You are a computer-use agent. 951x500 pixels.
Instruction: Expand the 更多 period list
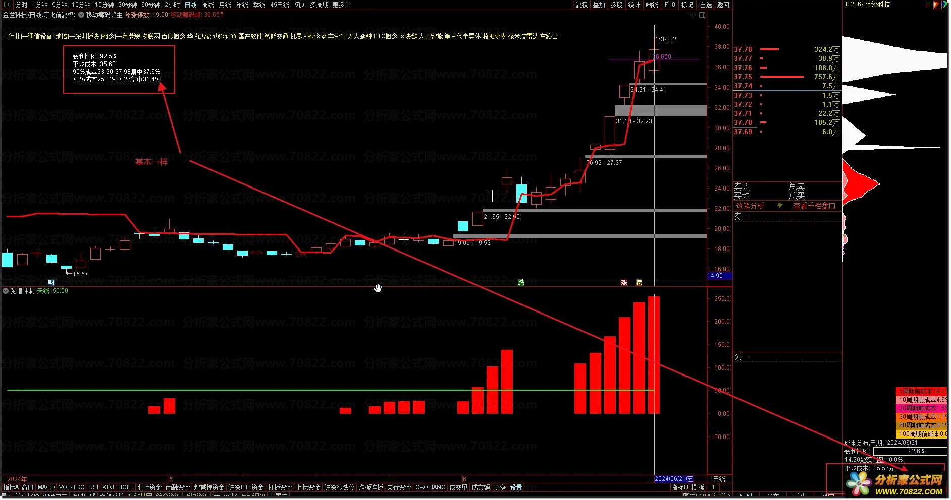tap(341, 5)
